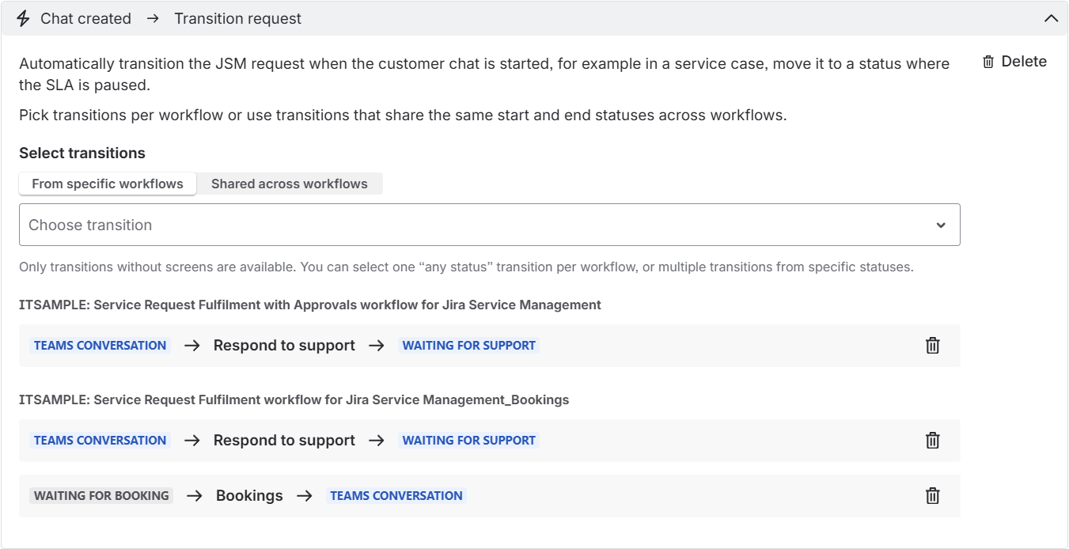Screen dimensions: 1069x549
Task: Click the Management_Bookings workflow heading text
Action: tap(294, 399)
